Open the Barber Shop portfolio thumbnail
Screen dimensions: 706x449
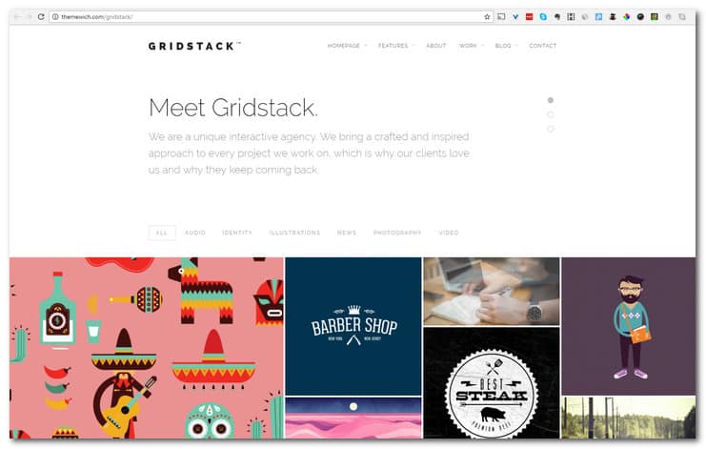coord(353,326)
